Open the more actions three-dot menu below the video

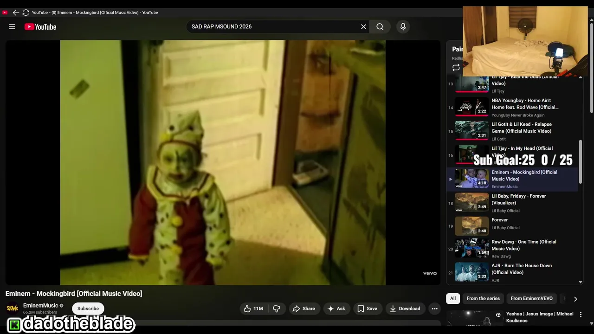(434, 308)
